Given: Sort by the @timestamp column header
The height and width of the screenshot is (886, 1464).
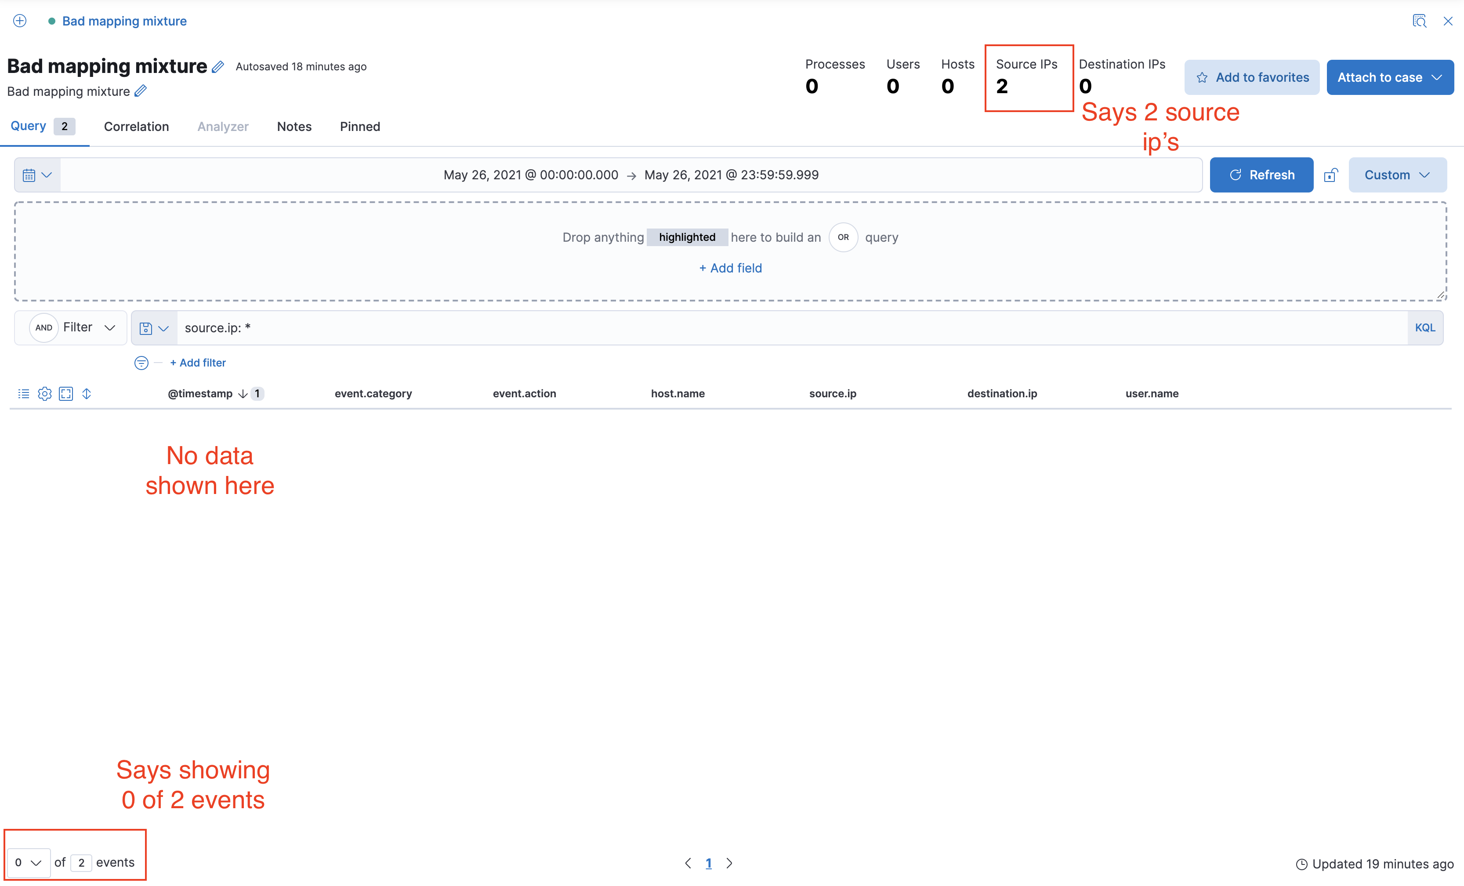Looking at the screenshot, I should pos(200,393).
